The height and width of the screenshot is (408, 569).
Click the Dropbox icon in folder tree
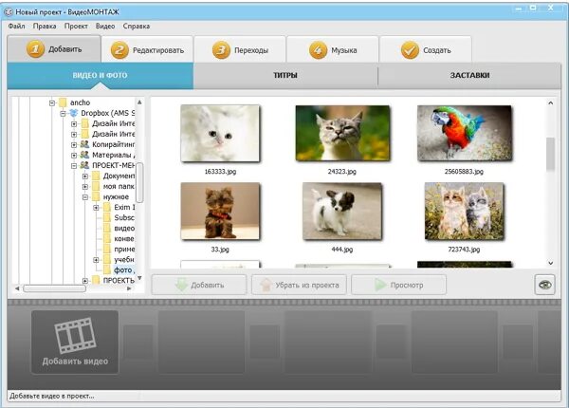click(x=74, y=113)
